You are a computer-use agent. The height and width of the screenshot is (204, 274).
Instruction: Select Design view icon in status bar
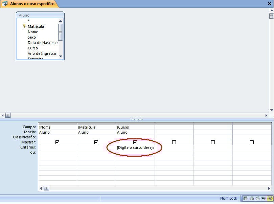click(x=270, y=198)
